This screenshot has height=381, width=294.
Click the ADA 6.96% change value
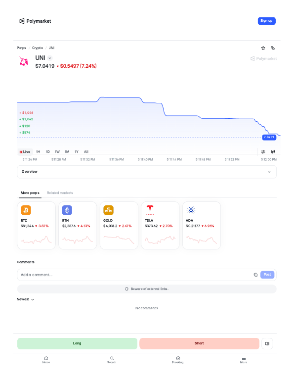pos(210,226)
